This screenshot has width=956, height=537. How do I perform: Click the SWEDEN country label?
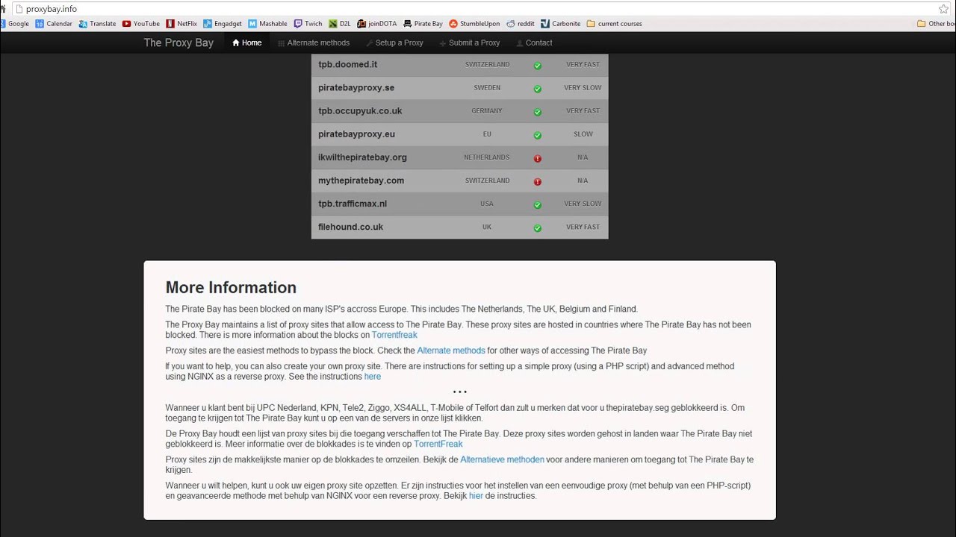tap(487, 87)
